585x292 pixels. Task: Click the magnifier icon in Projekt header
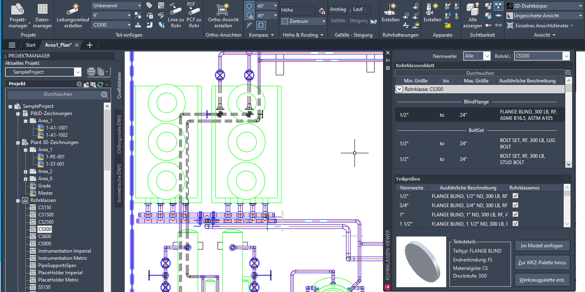(x=80, y=84)
